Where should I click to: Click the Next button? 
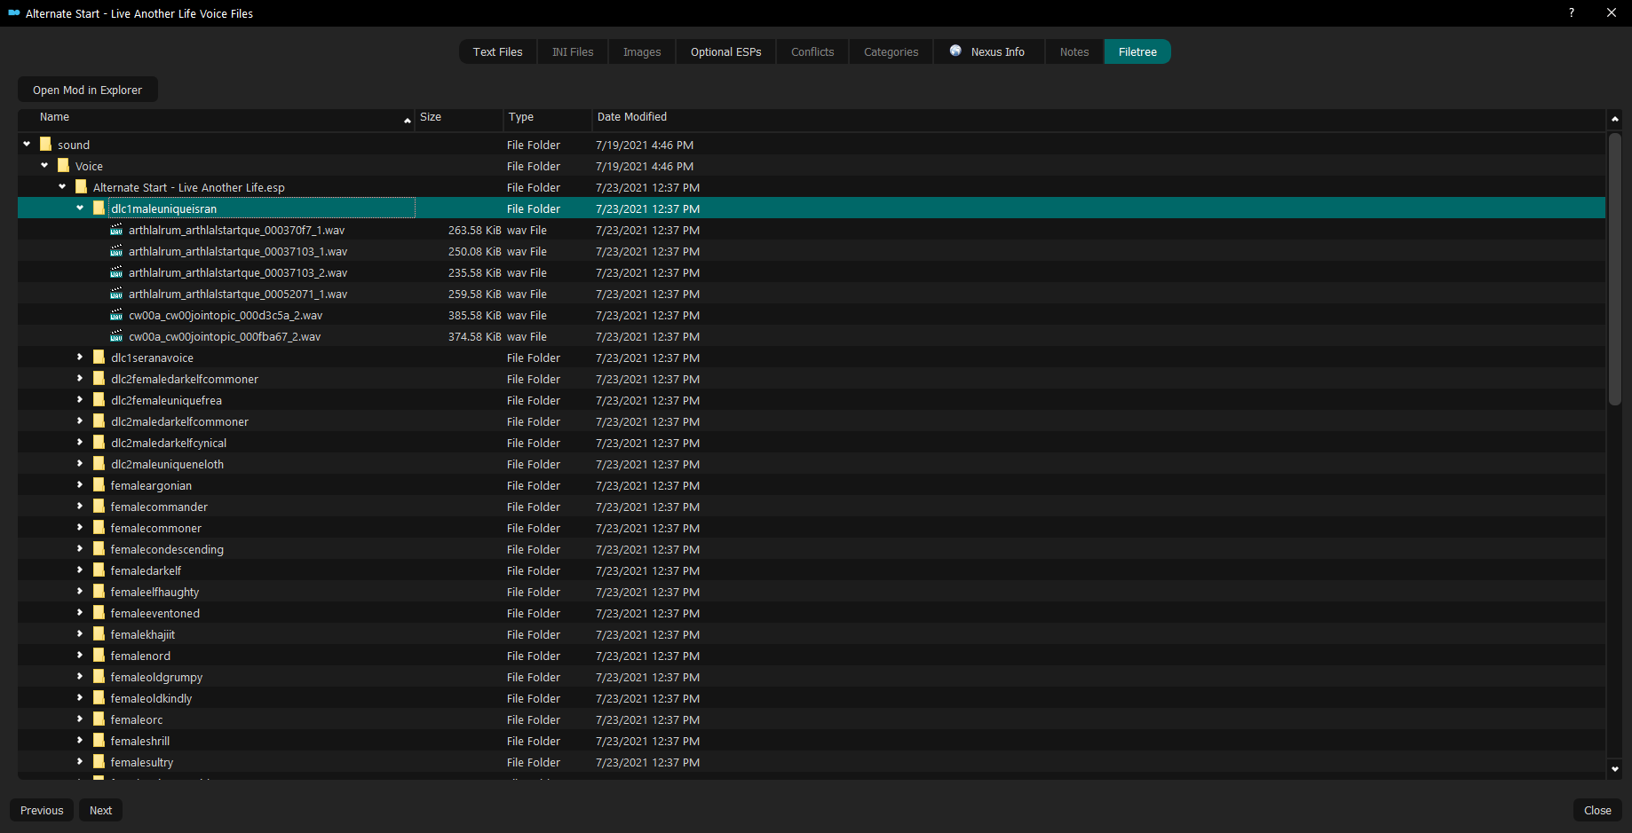point(100,810)
